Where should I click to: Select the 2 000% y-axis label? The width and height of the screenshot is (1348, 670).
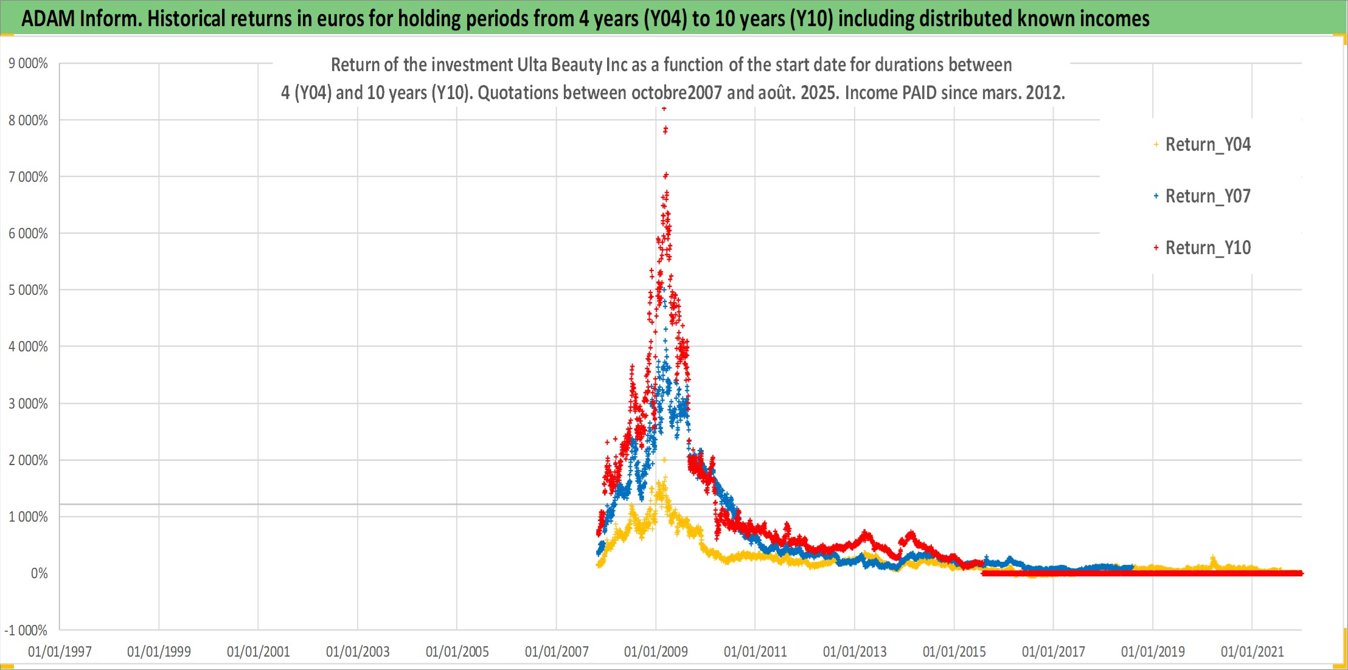(x=28, y=460)
